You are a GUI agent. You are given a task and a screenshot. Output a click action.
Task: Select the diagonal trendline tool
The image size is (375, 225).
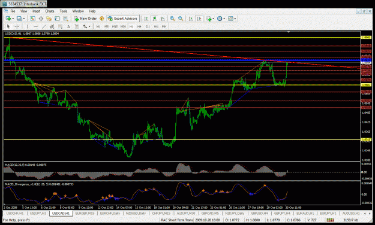point(44,26)
